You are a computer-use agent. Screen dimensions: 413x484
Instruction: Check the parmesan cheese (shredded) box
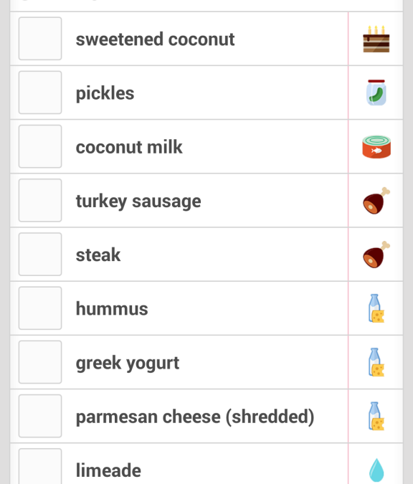(40, 416)
